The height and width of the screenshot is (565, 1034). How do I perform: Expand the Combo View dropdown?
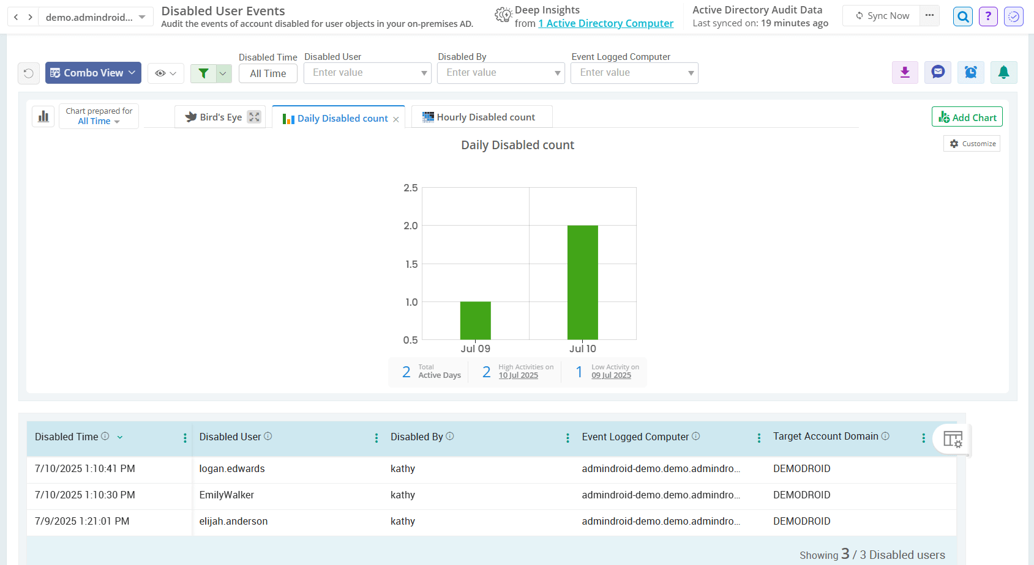click(x=93, y=73)
